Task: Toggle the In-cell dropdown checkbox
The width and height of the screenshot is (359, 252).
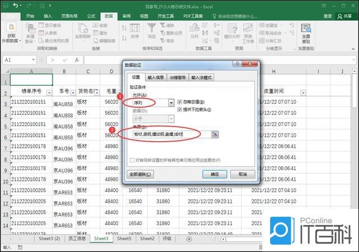Action: [x=179, y=109]
